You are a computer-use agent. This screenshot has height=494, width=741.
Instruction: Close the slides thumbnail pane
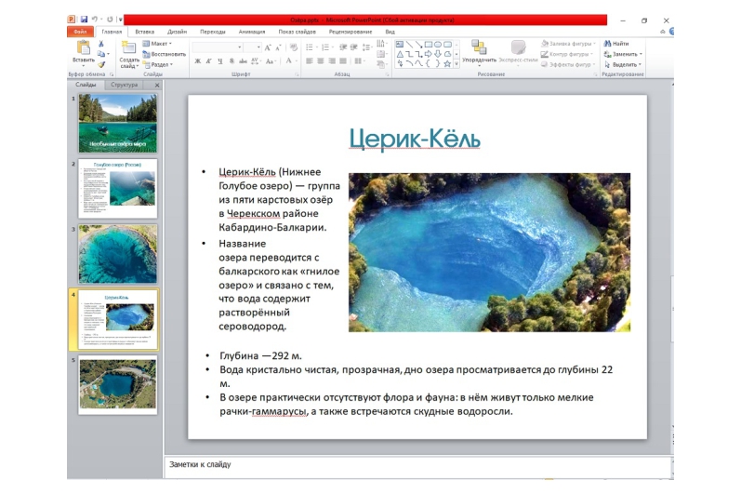tap(157, 85)
